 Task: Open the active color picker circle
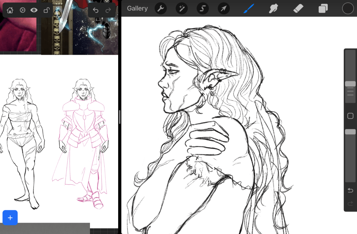pos(348,8)
